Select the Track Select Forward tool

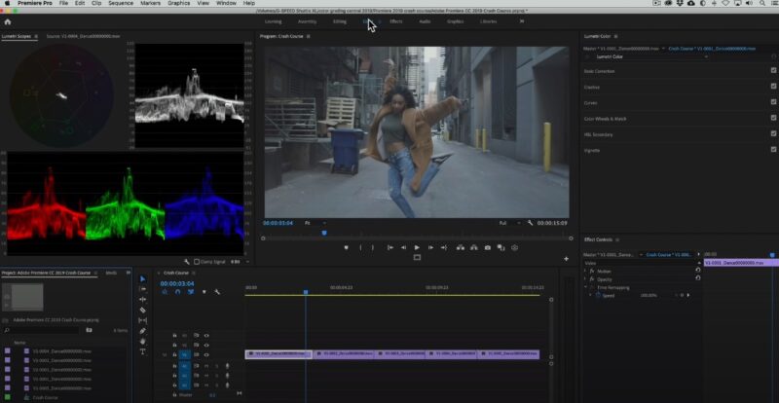143,289
